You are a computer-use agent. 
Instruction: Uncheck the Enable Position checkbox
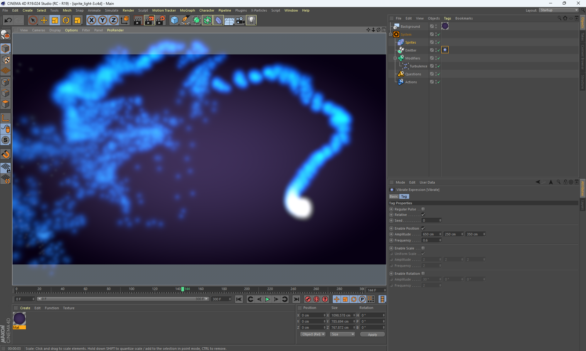pos(423,228)
